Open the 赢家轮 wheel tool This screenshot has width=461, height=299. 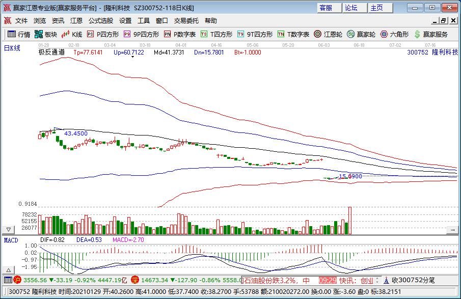361,35
